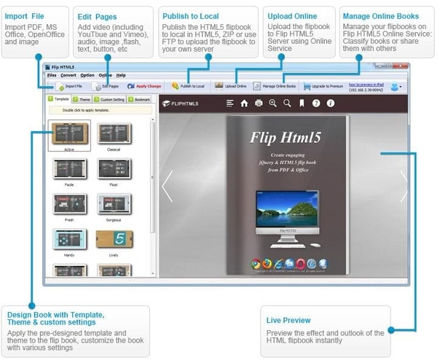Open the Files menu
This screenshot has width=437, height=363.
pos(52,75)
